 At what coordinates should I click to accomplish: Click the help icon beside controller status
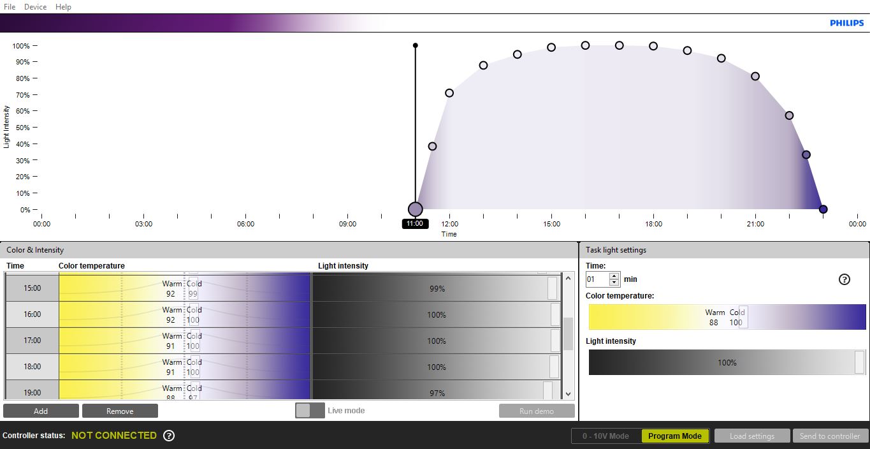click(x=169, y=436)
